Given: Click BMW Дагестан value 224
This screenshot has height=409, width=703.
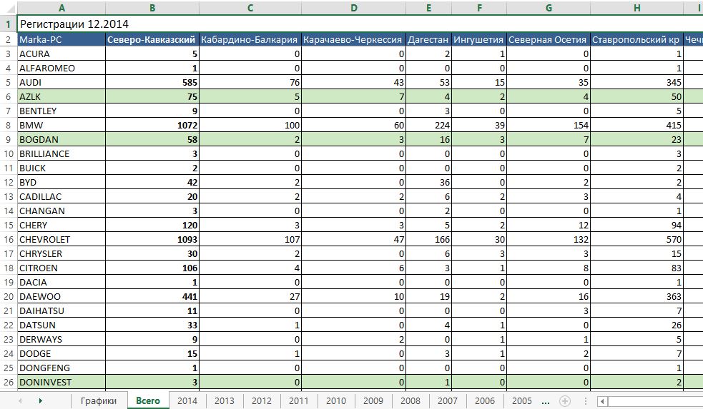Looking at the screenshot, I should pos(428,126).
